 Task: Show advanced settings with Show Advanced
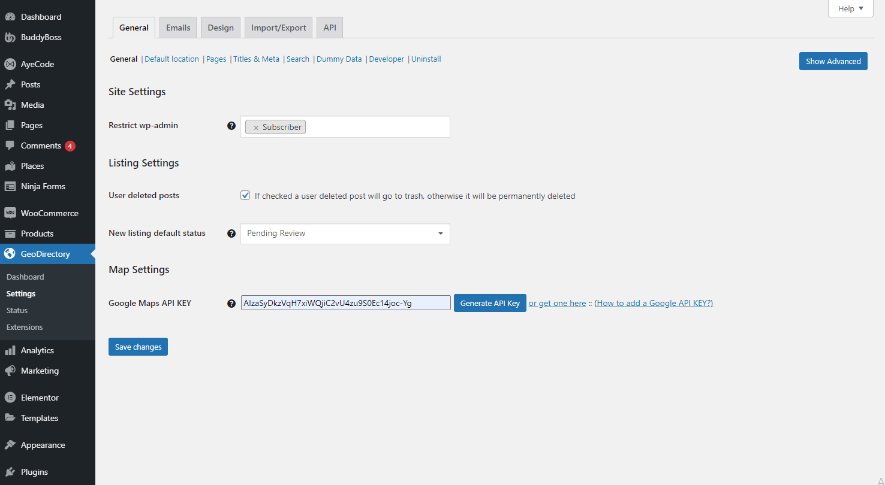(x=833, y=61)
